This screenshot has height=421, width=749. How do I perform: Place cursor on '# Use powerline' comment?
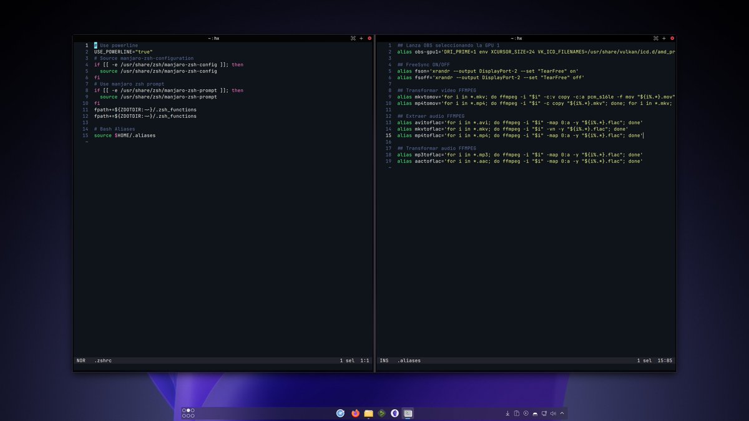116,46
